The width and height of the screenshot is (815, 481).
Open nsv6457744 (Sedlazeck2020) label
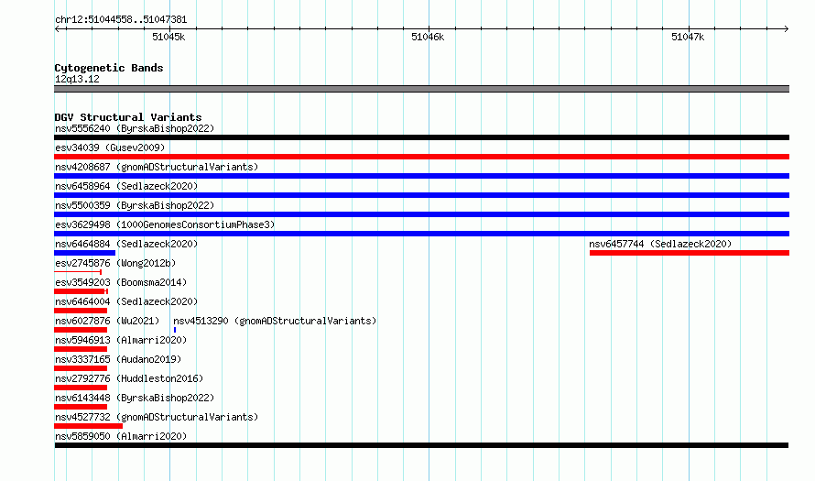660,244
